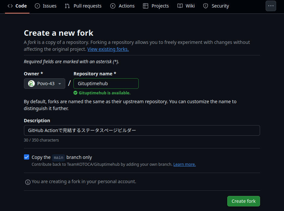The image size is (284, 211).
Task: Expand the Povo-43 owner selector
Action: pos(59,83)
